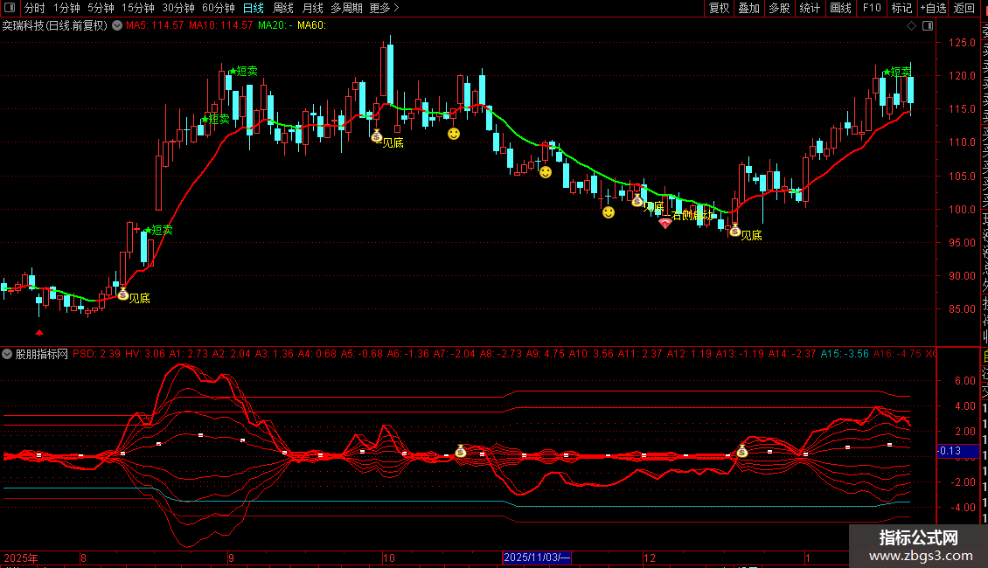Image resolution: width=988 pixels, height=568 pixels.
Task: Click the 100.0 price label on axis
Action: point(962,209)
